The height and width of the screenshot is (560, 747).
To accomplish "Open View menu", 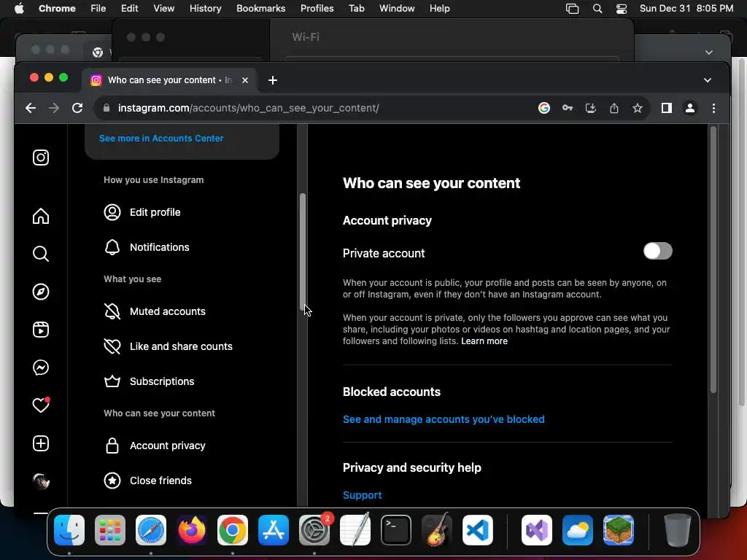I will click(163, 8).
